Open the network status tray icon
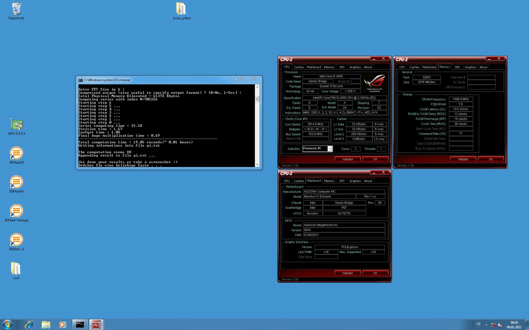529x330 pixels. [x=493, y=325]
